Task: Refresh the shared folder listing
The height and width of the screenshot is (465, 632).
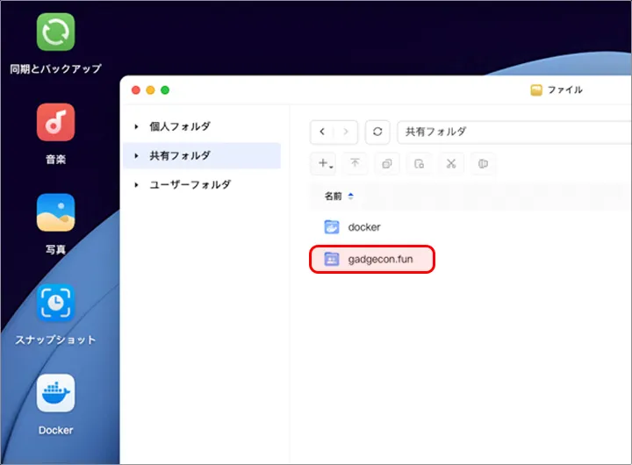Action: tap(377, 132)
